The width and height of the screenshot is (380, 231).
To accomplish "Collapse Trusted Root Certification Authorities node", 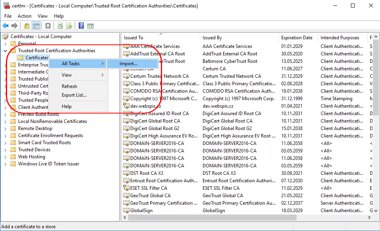I will (x=6, y=51).
